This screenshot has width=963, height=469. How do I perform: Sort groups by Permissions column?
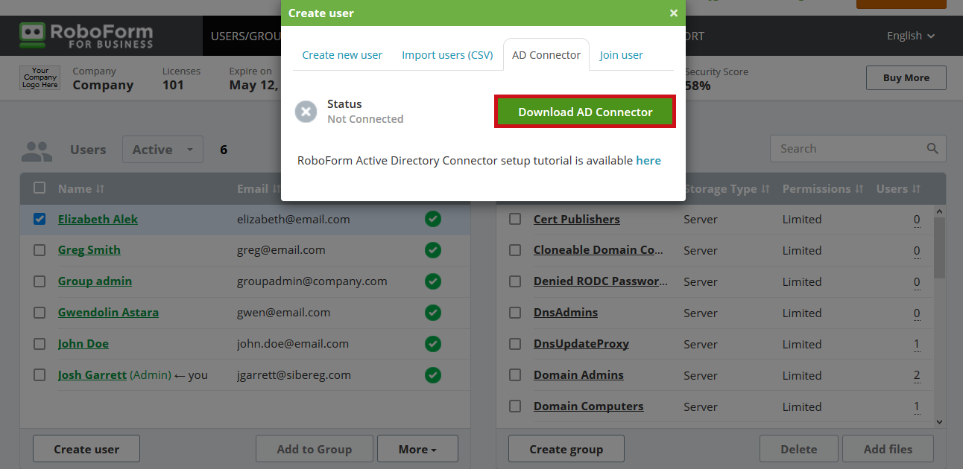point(823,189)
